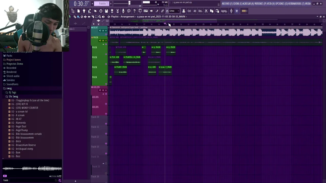
Task: Open recording options via microphone icon
Action: (123, 11)
